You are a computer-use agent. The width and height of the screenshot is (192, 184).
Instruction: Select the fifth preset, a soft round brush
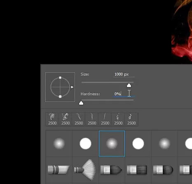164,143
